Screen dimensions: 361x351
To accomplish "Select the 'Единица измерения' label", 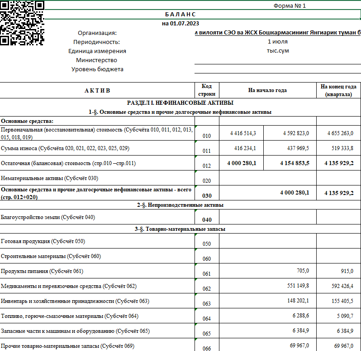I will tap(97, 51).
